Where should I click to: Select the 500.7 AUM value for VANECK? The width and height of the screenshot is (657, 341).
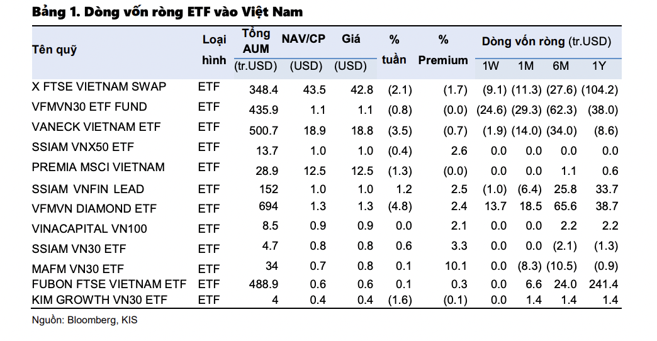coord(263,131)
